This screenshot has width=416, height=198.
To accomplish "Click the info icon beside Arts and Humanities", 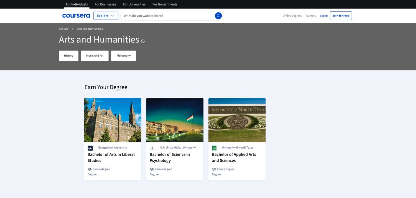I will coord(143,41).
